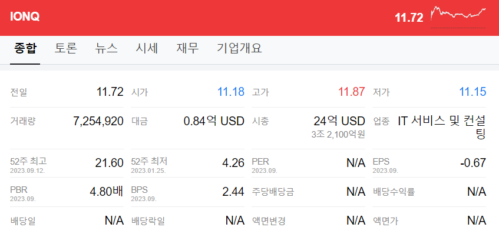The width and height of the screenshot is (499, 234).
Task: Click the PER label
Action: coord(260,162)
